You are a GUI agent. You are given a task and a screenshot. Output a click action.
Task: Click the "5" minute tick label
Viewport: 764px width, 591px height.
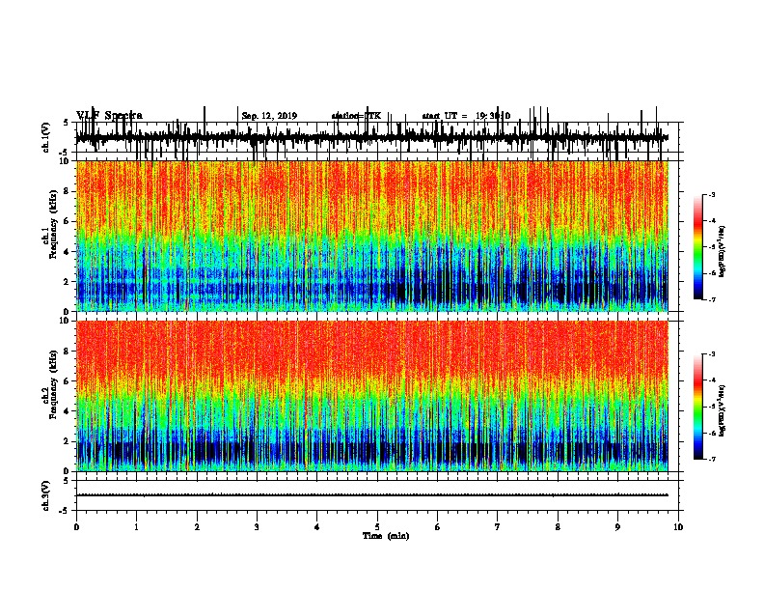[x=377, y=527]
